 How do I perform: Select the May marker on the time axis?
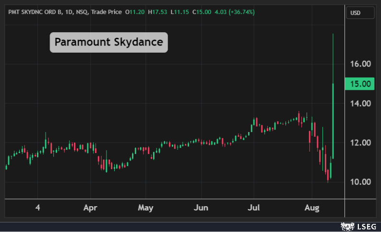145,208
